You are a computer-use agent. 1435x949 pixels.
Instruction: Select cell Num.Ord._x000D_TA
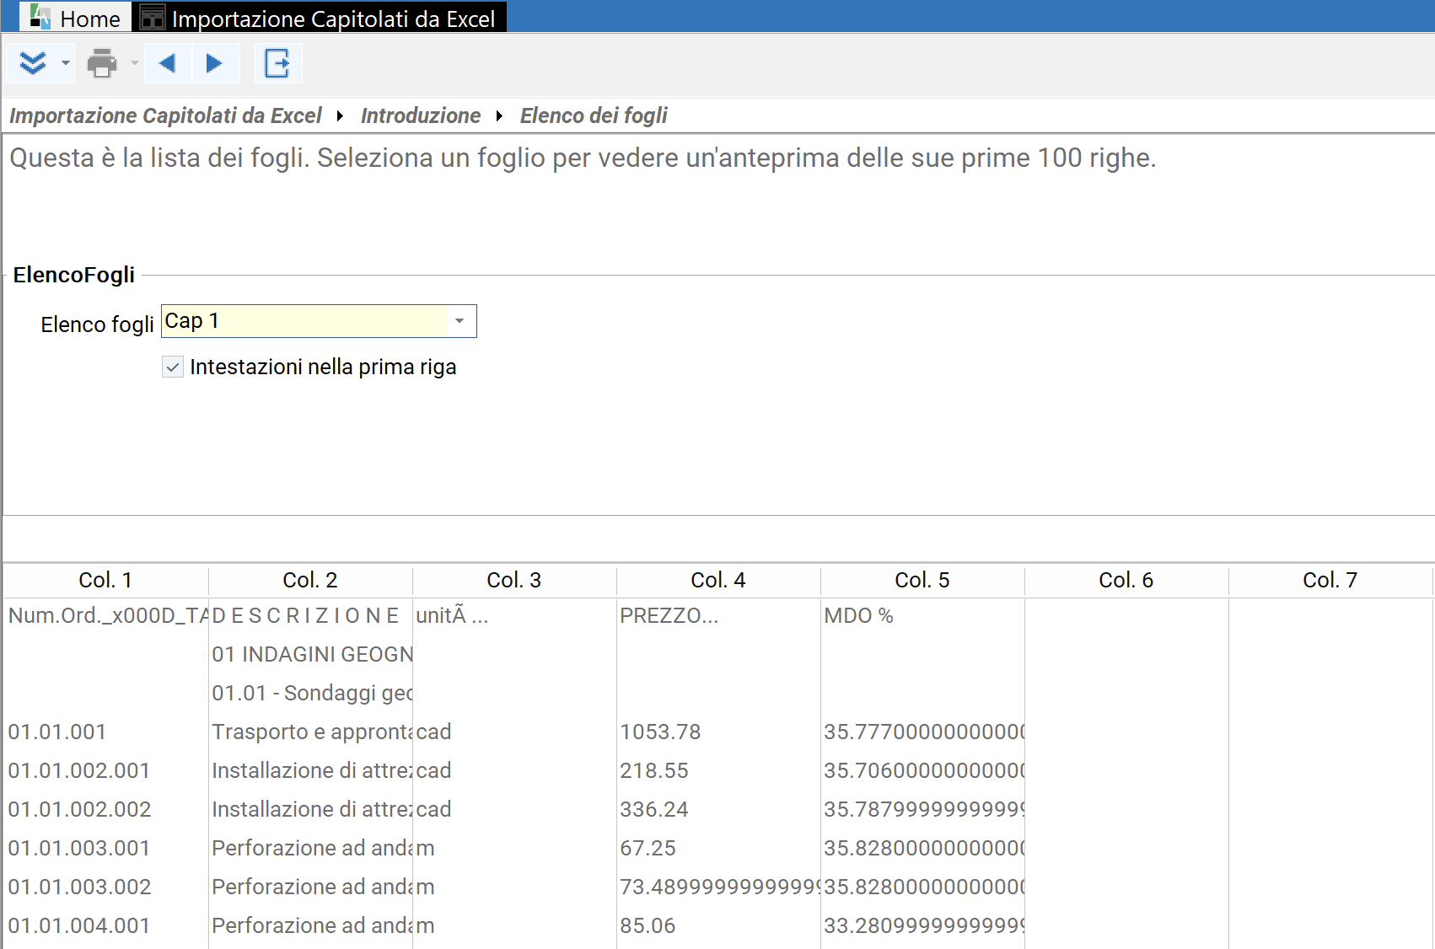tap(106, 615)
